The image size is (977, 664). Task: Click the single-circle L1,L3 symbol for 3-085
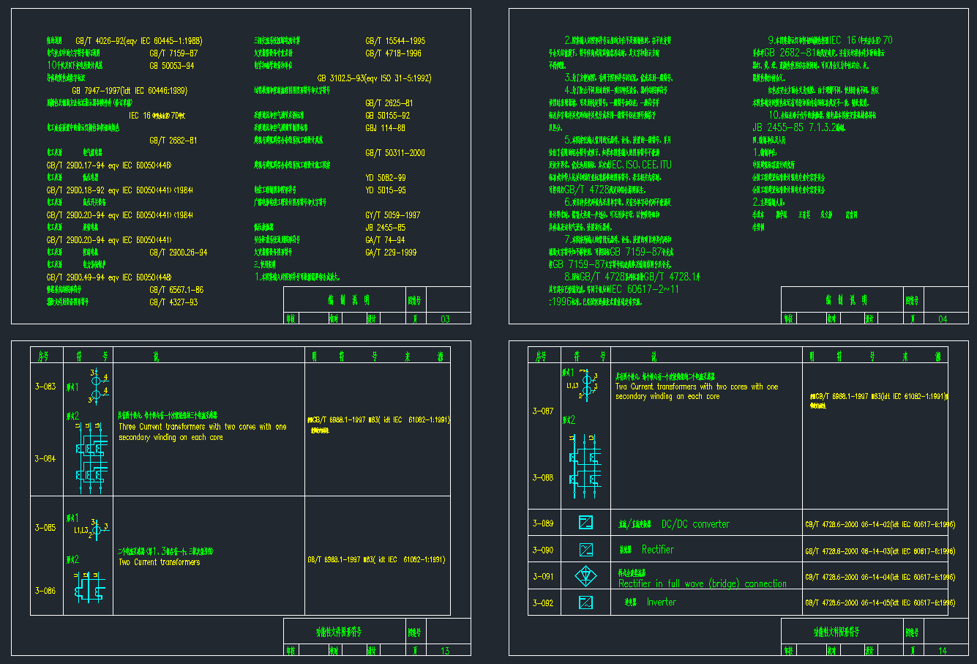94,529
